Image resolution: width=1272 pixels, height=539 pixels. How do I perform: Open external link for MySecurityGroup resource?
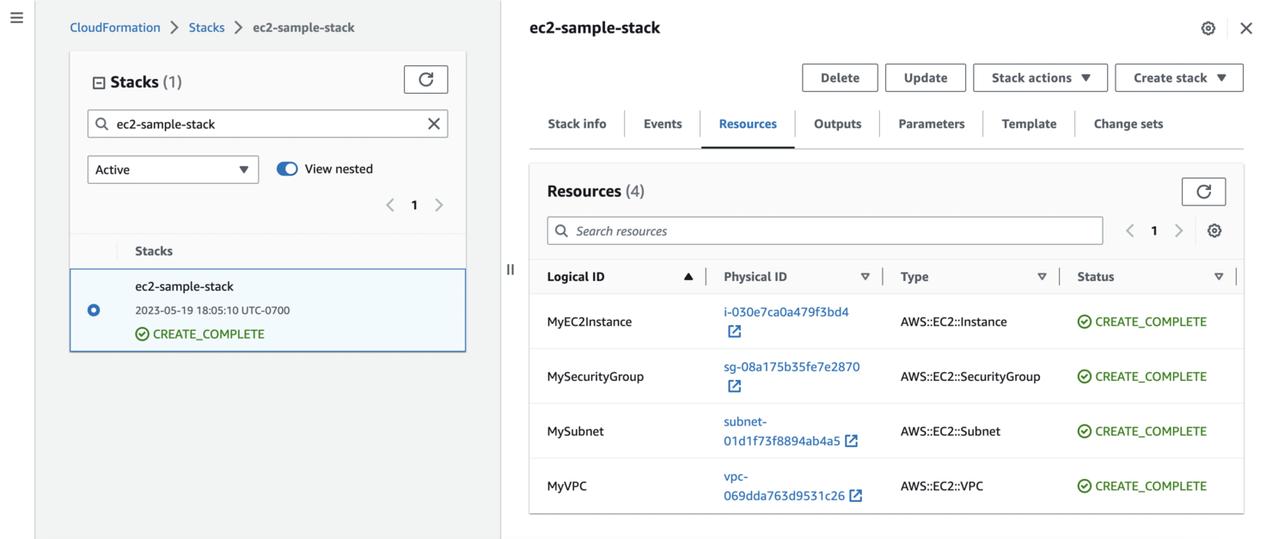point(734,386)
